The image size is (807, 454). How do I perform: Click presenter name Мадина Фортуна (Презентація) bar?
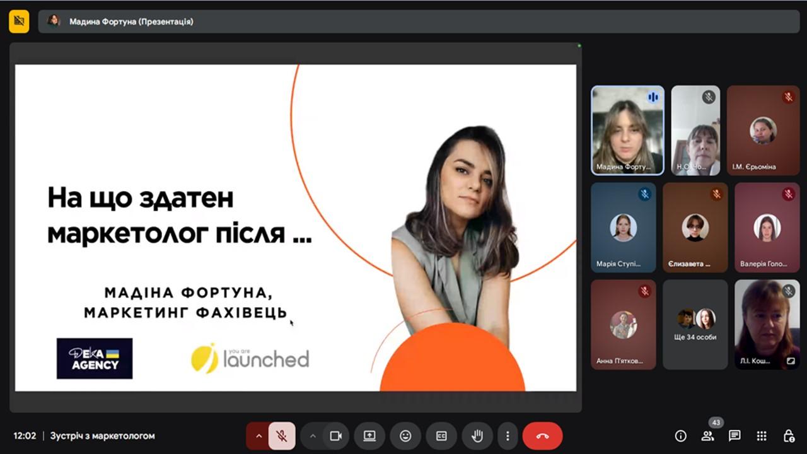tap(419, 21)
